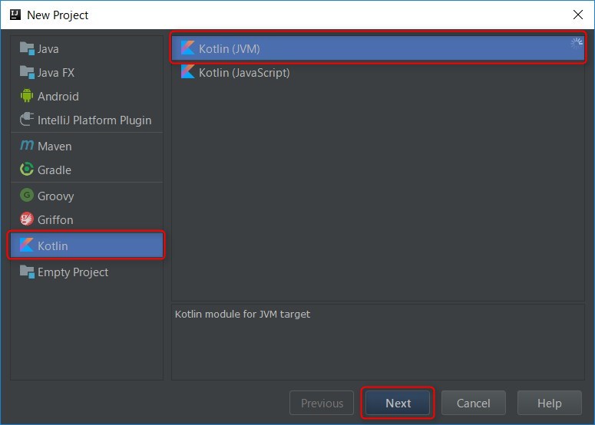Click the Android robot icon
595x425 pixels.
click(x=27, y=96)
